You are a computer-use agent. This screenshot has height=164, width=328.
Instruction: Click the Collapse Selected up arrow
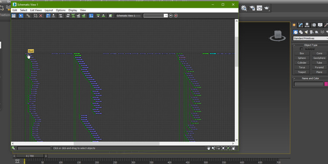point(103,16)
